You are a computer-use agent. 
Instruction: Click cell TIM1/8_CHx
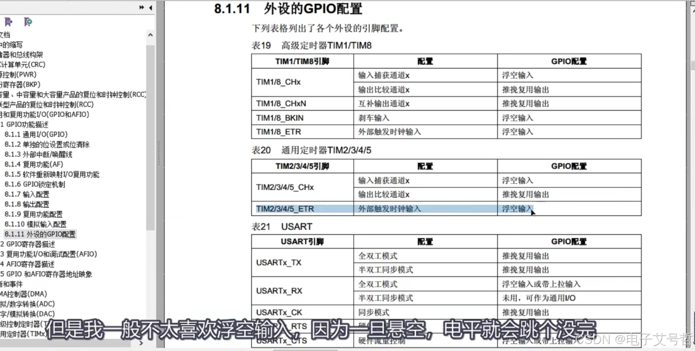click(303, 82)
